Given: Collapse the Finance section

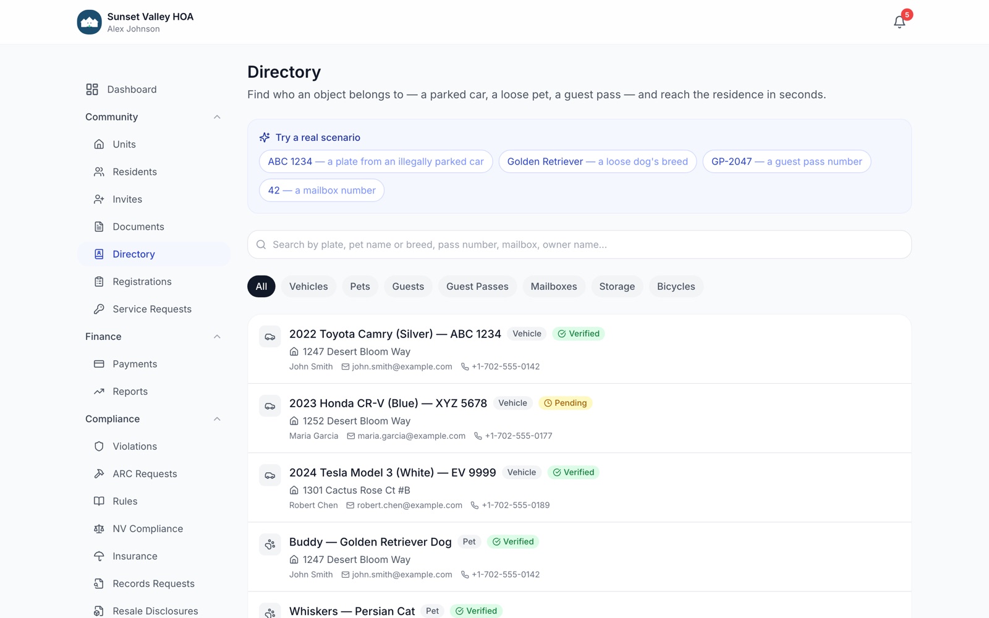Looking at the screenshot, I should pyautogui.click(x=217, y=337).
